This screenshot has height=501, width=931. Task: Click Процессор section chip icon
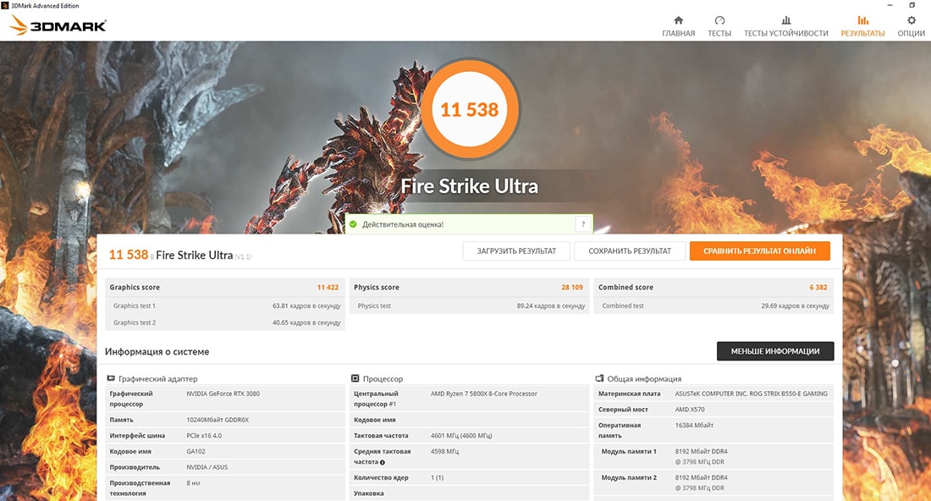[x=355, y=378]
